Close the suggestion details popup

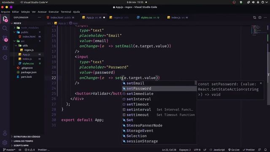tap(261, 83)
